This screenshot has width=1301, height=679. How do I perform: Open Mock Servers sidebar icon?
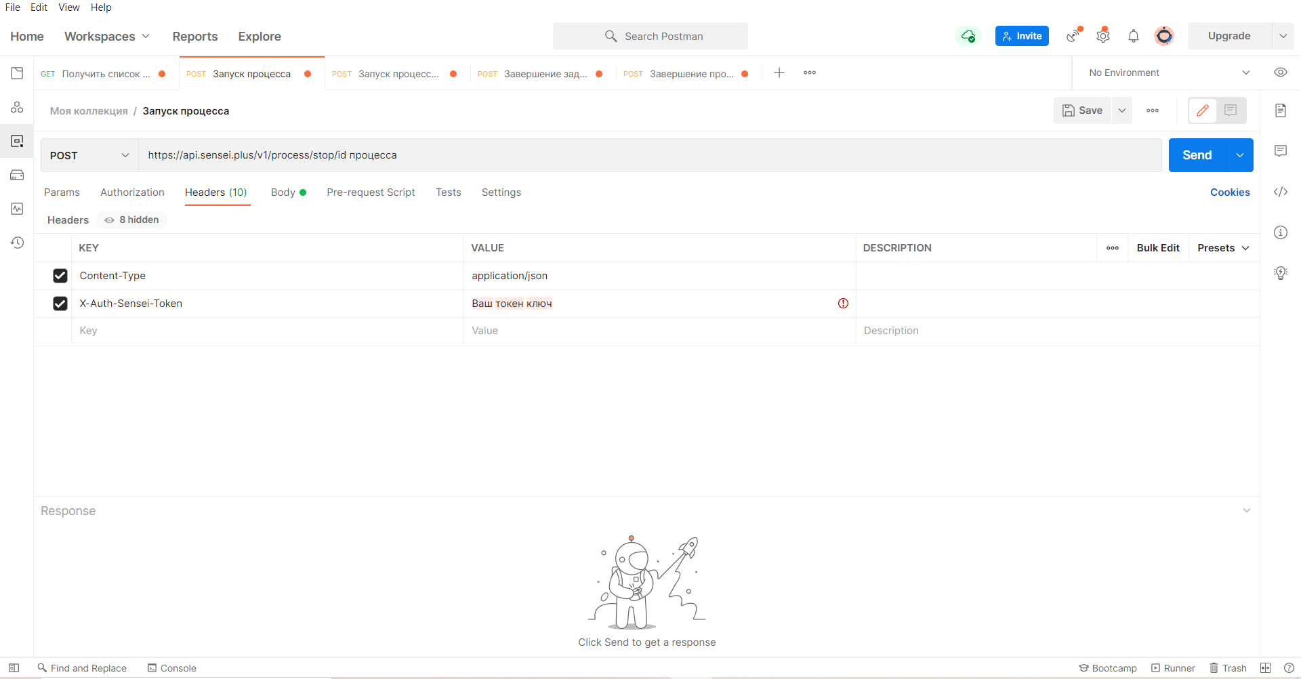pyautogui.click(x=17, y=175)
